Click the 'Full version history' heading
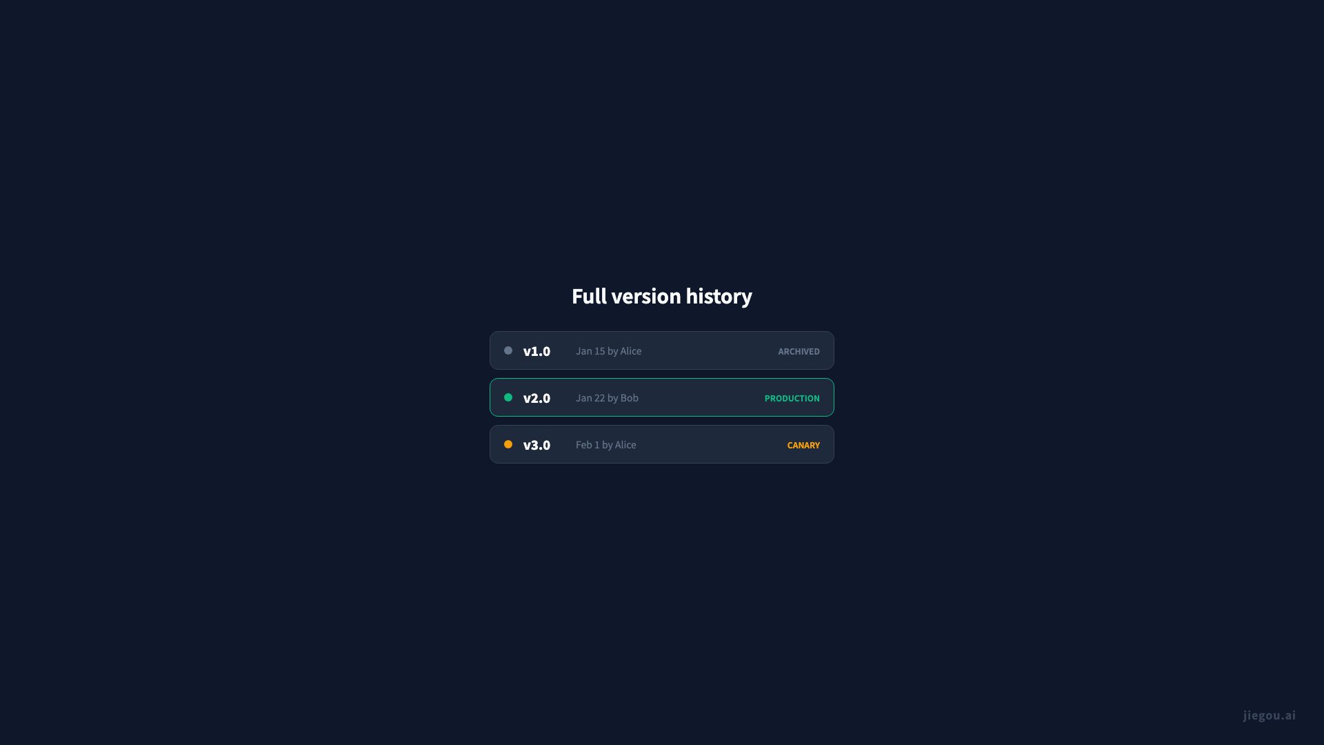The height and width of the screenshot is (745, 1324). pos(662,296)
